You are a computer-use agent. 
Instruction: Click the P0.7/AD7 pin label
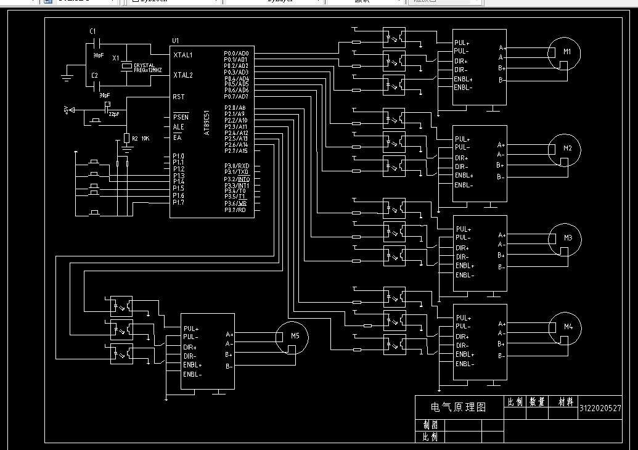tap(236, 96)
